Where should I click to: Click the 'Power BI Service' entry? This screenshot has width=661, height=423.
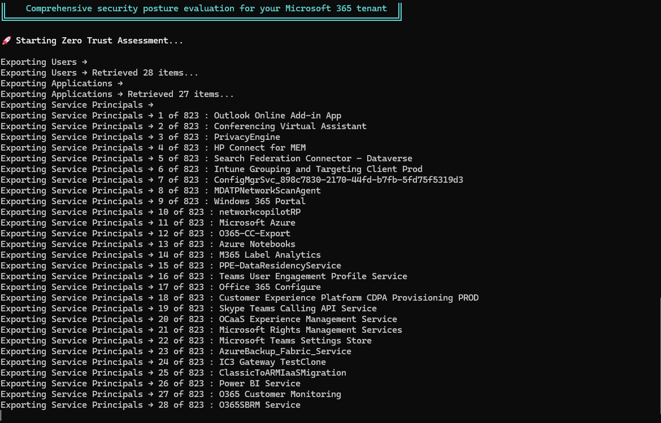259,384
